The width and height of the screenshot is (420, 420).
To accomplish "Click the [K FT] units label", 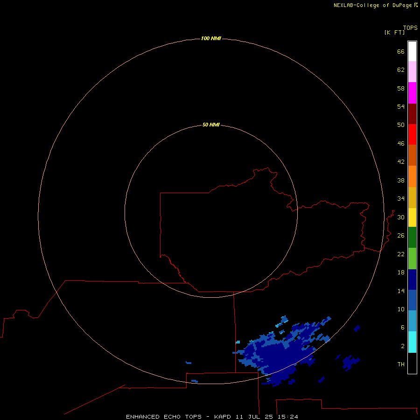I will click(394, 32).
